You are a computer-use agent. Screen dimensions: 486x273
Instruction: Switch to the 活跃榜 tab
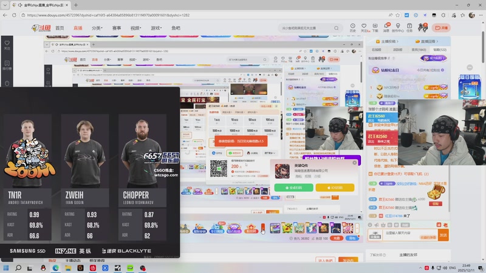point(397,50)
